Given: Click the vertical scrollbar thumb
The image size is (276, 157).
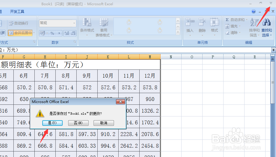Looking at the screenshot, I should point(273,83).
